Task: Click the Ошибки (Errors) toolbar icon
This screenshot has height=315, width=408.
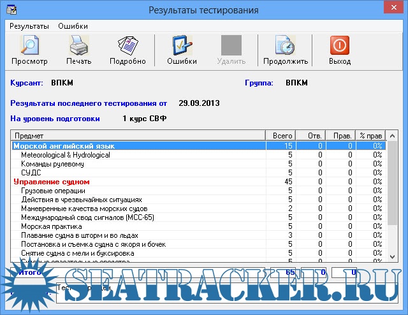Action: tap(182, 47)
